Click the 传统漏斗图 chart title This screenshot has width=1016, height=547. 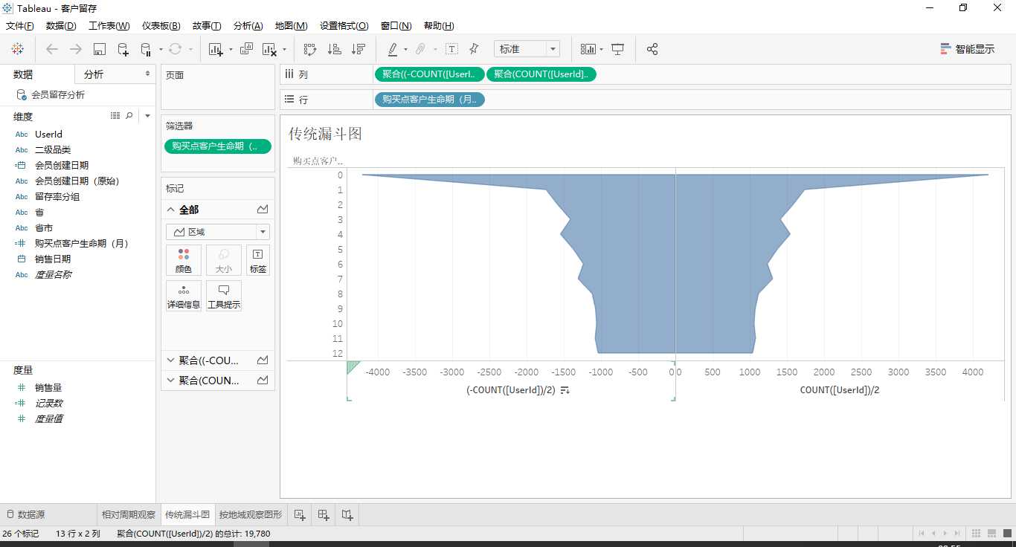(325, 134)
